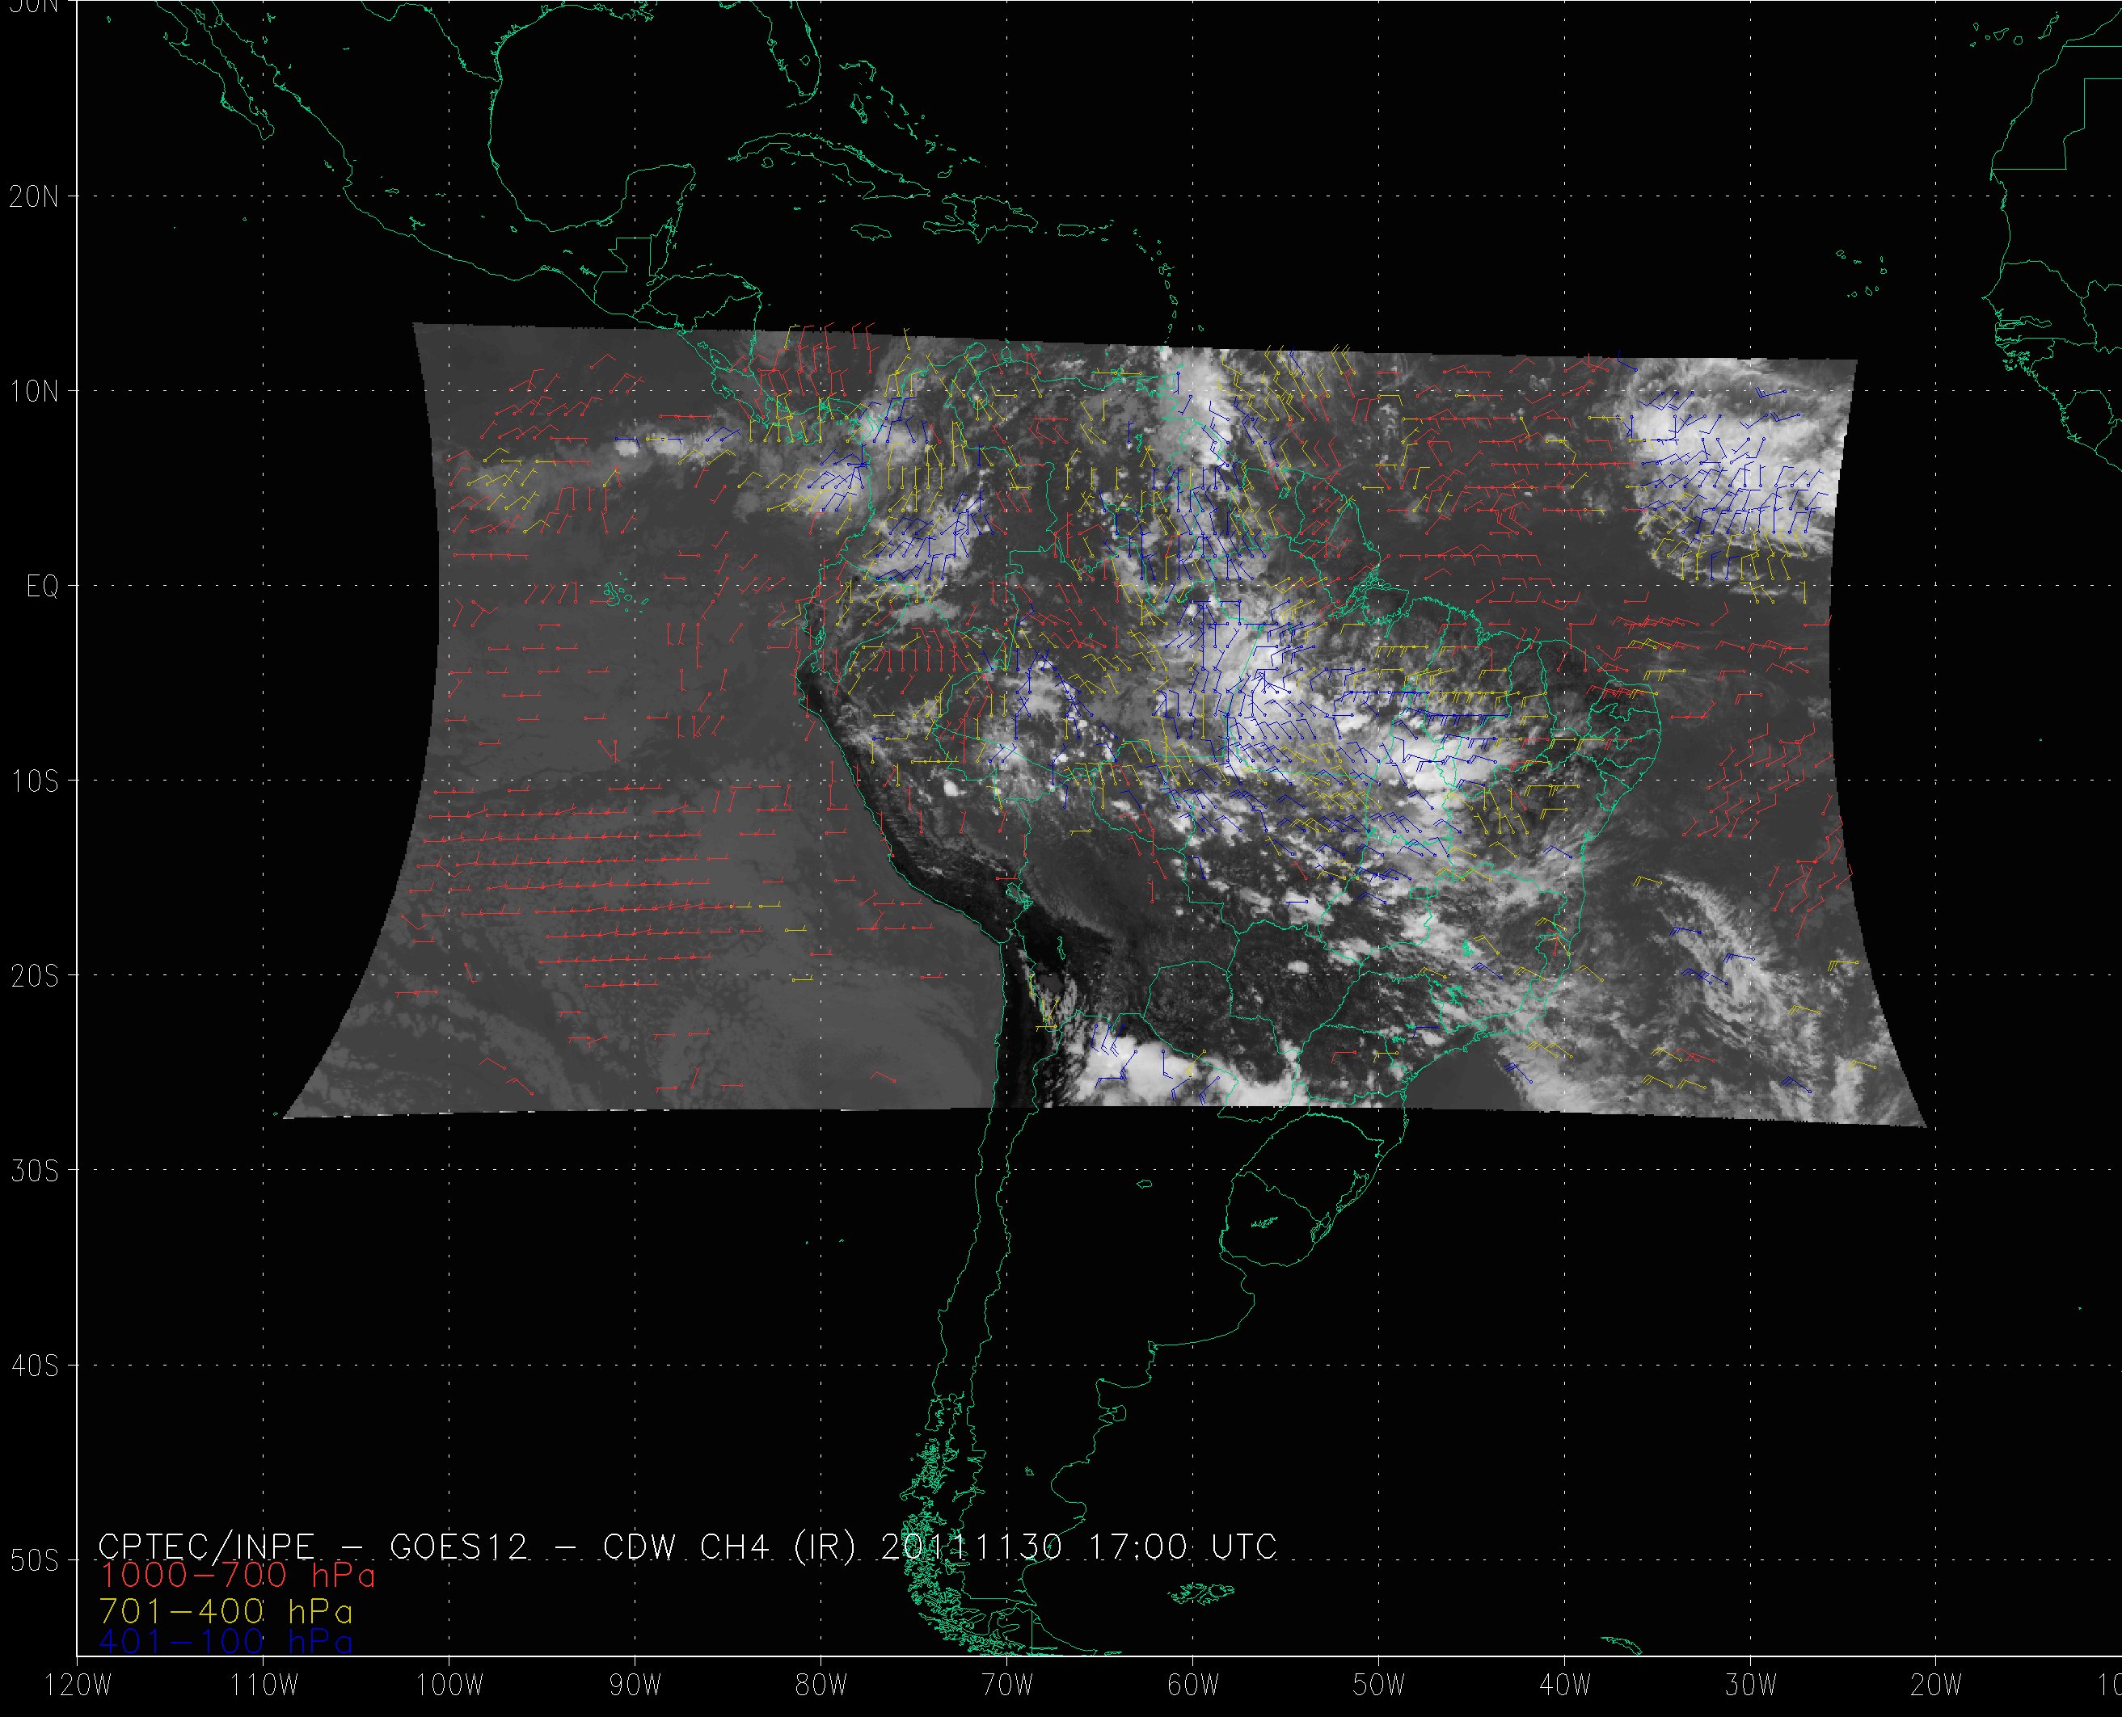Screen dimensions: 2122x1717
Task: Click the yellow 701-400 hPa legend entry
Action: [x=226, y=1610]
